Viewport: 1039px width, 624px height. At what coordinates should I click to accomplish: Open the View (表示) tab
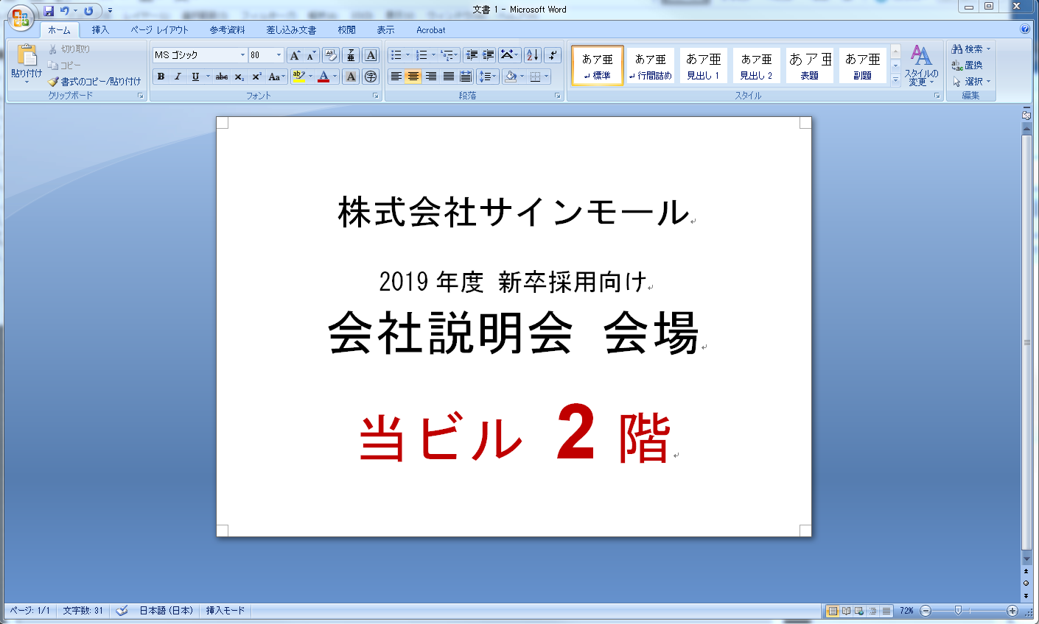click(385, 30)
